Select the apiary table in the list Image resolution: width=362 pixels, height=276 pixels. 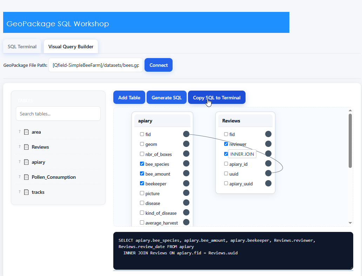pos(58,162)
